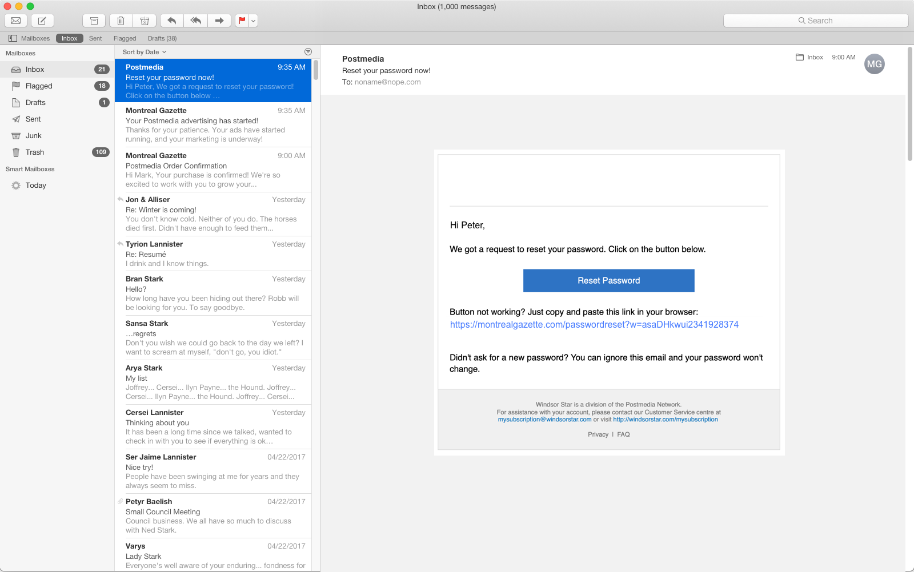Image resolution: width=914 pixels, height=572 pixels.
Task: Click the MG sender avatar
Action: [875, 64]
